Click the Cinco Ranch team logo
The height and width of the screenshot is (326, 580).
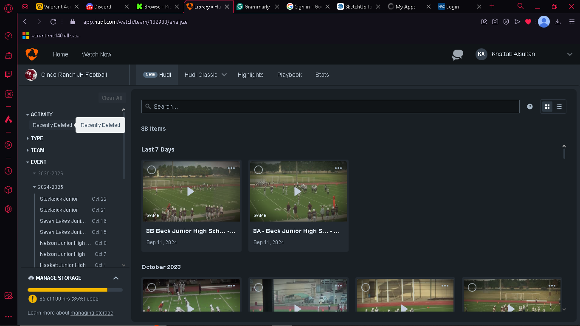tap(31, 75)
